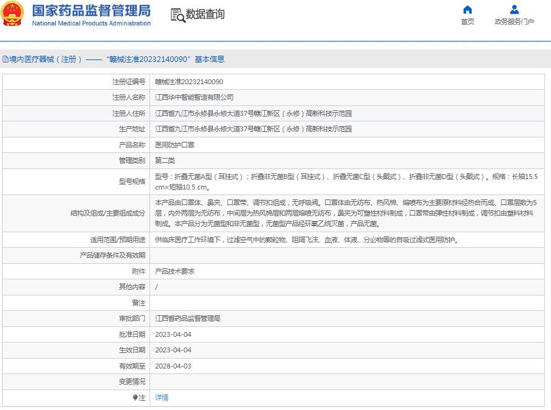551x410 pixels.
Task: Click the national emblem logo
Action: pyautogui.click(x=12, y=14)
